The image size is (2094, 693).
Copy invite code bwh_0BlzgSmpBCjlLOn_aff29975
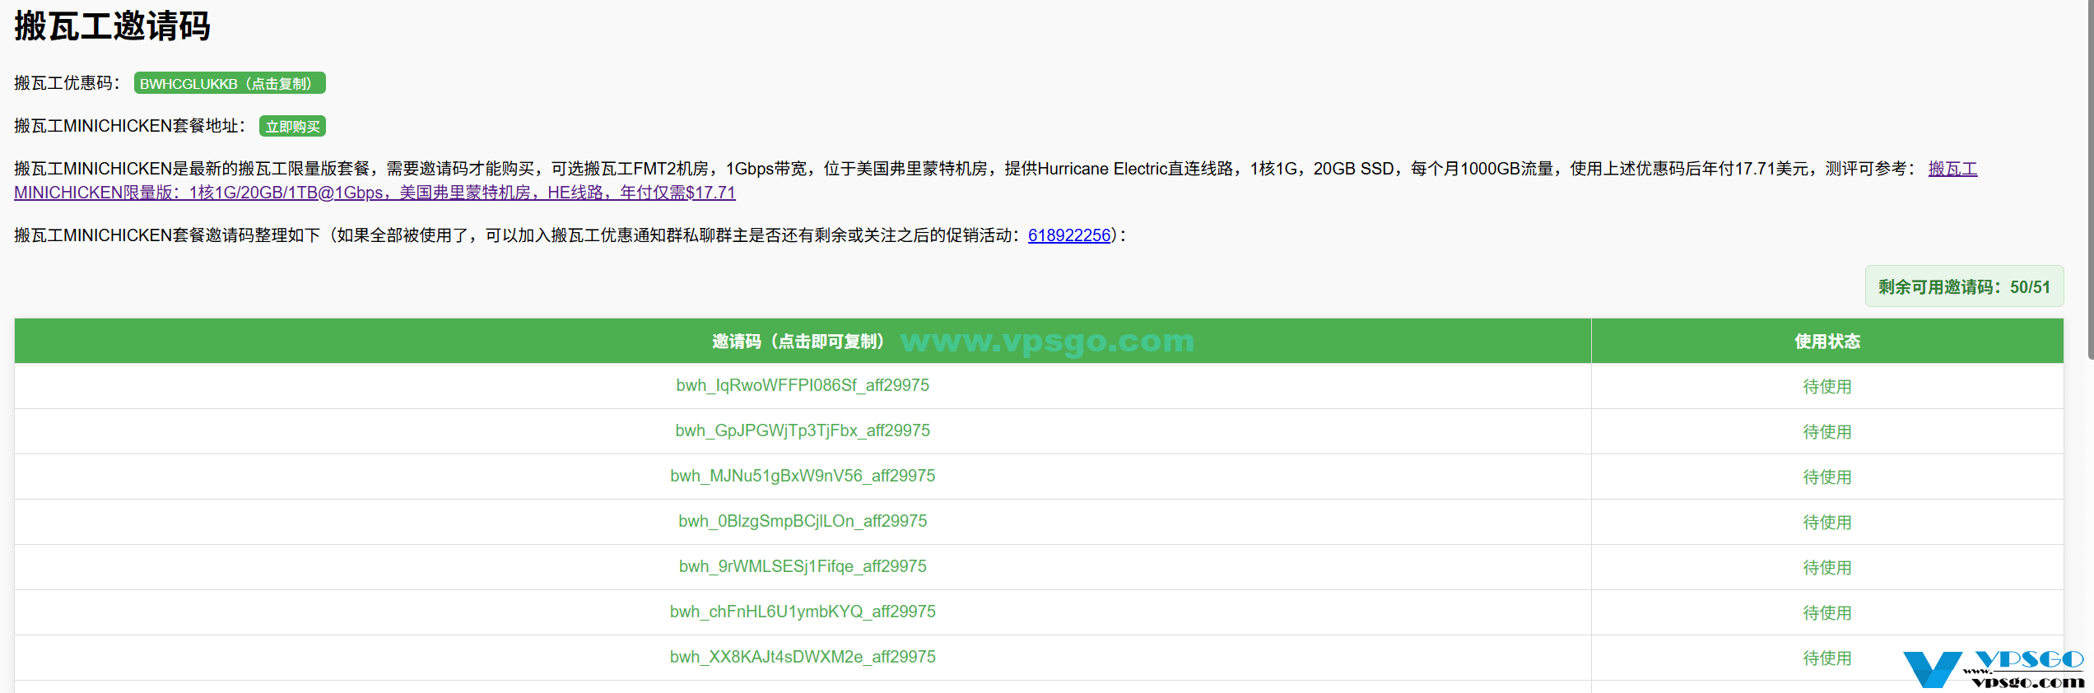pos(803,521)
